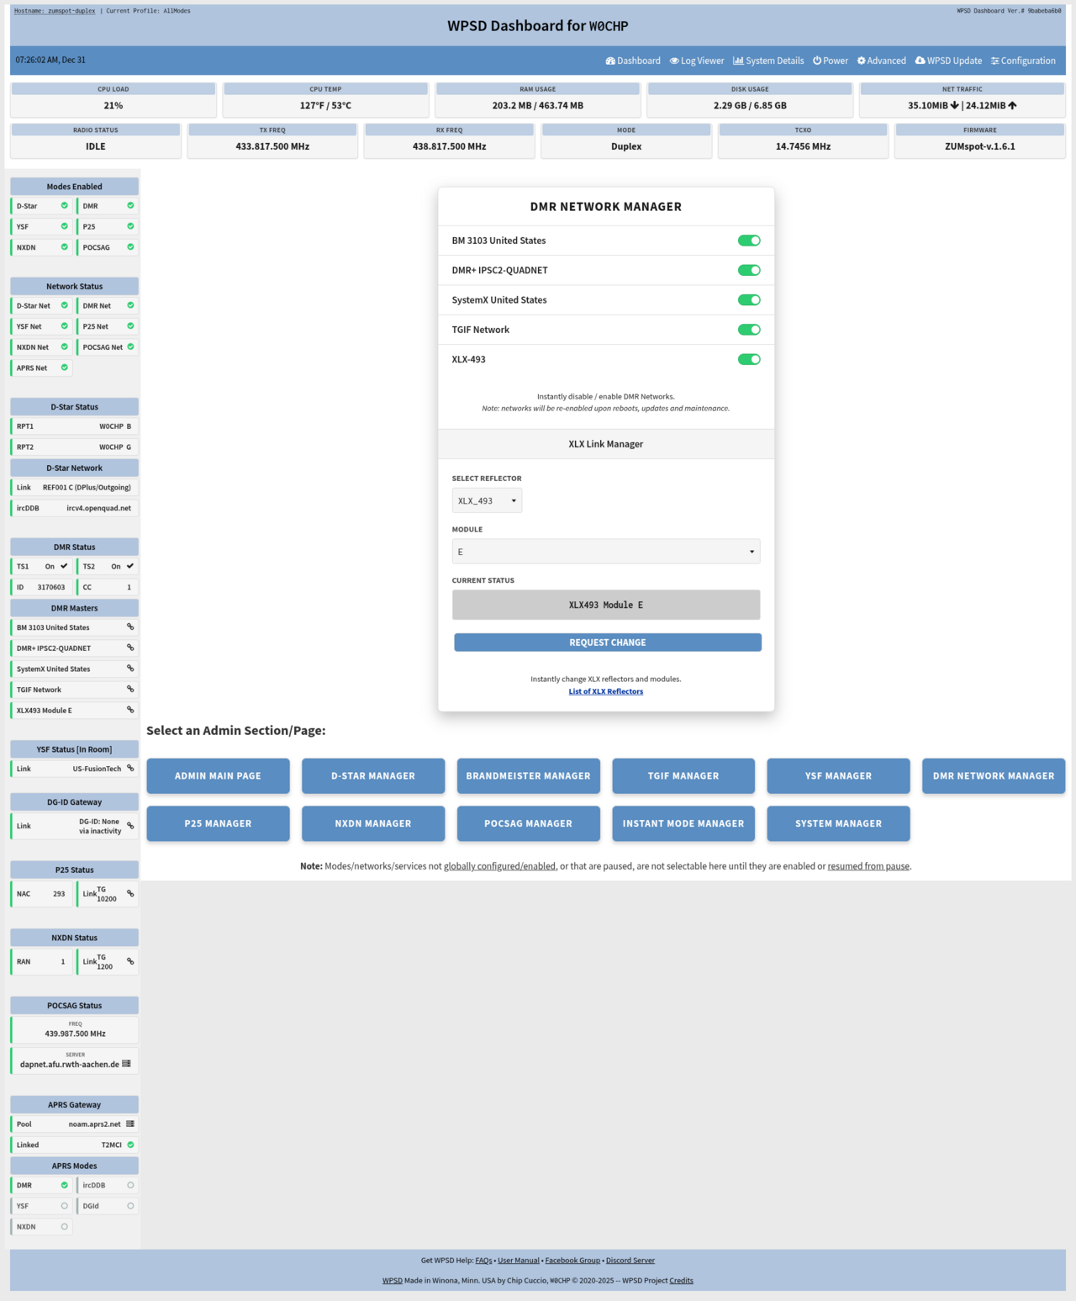Click the Configuration sliders icon
The image size is (1076, 1301).
click(x=995, y=61)
